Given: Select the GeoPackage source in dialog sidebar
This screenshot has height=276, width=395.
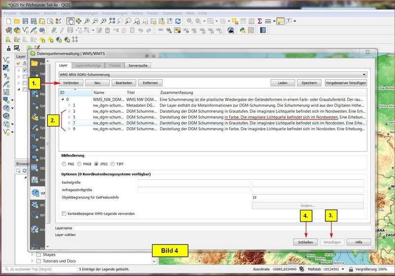Looking at the screenshot, I should pyautogui.click(x=38, y=118).
